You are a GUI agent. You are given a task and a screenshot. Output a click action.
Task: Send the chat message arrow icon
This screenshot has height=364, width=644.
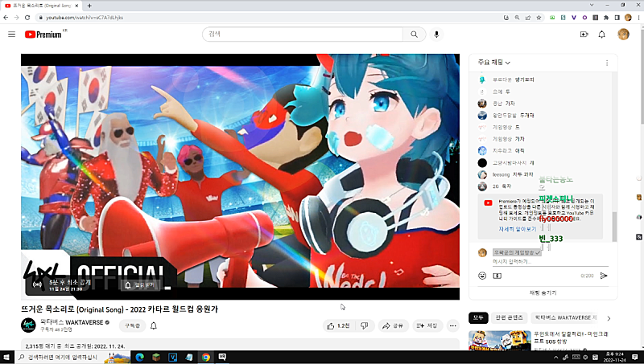point(604,276)
